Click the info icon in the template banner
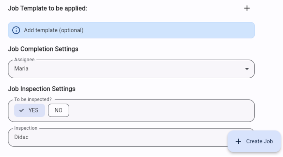283x157 pixels. pos(16,30)
